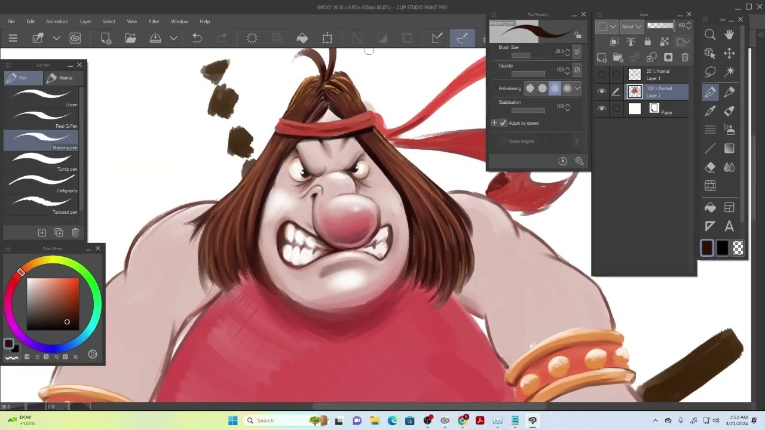Select the transparent color swatch
The width and height of the screenshot is (765, 430).
tap(738, 248)
